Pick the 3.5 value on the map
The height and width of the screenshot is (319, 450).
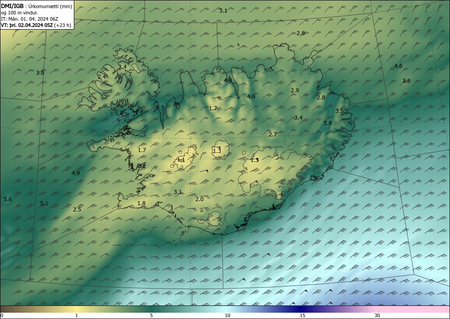point(339,111)
